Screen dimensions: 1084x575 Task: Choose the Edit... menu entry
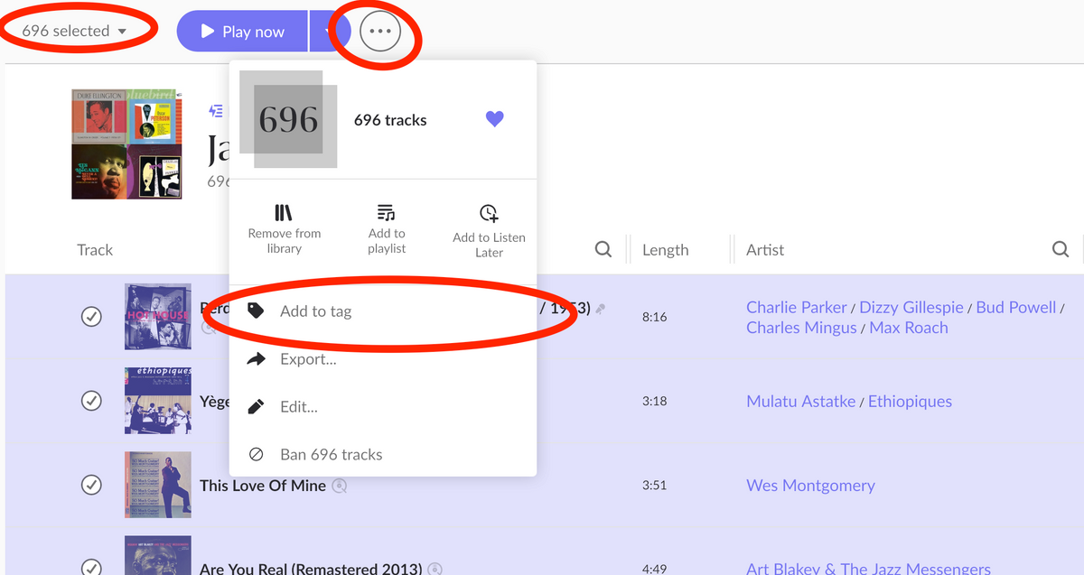(x=383, y=407)
